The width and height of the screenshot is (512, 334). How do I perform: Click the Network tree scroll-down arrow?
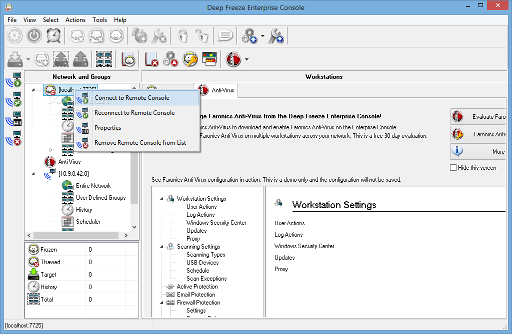point(134,227)
